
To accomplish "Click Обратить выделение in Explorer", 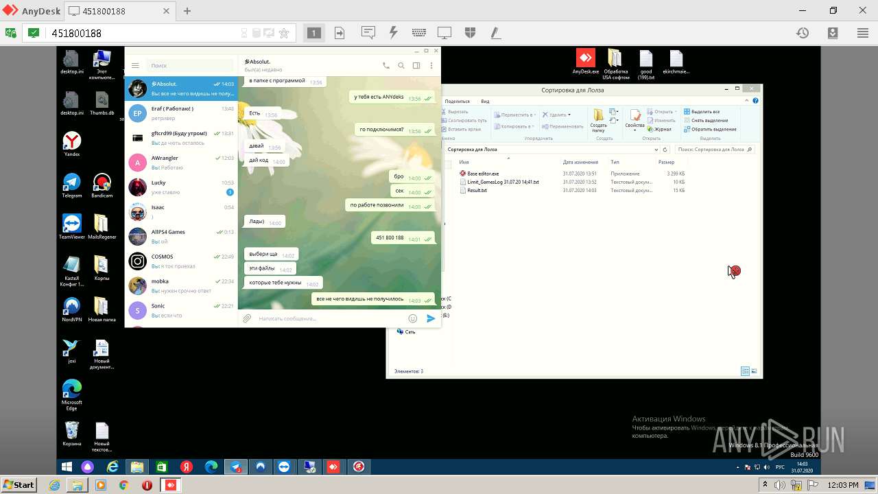I will click(710, 129).
